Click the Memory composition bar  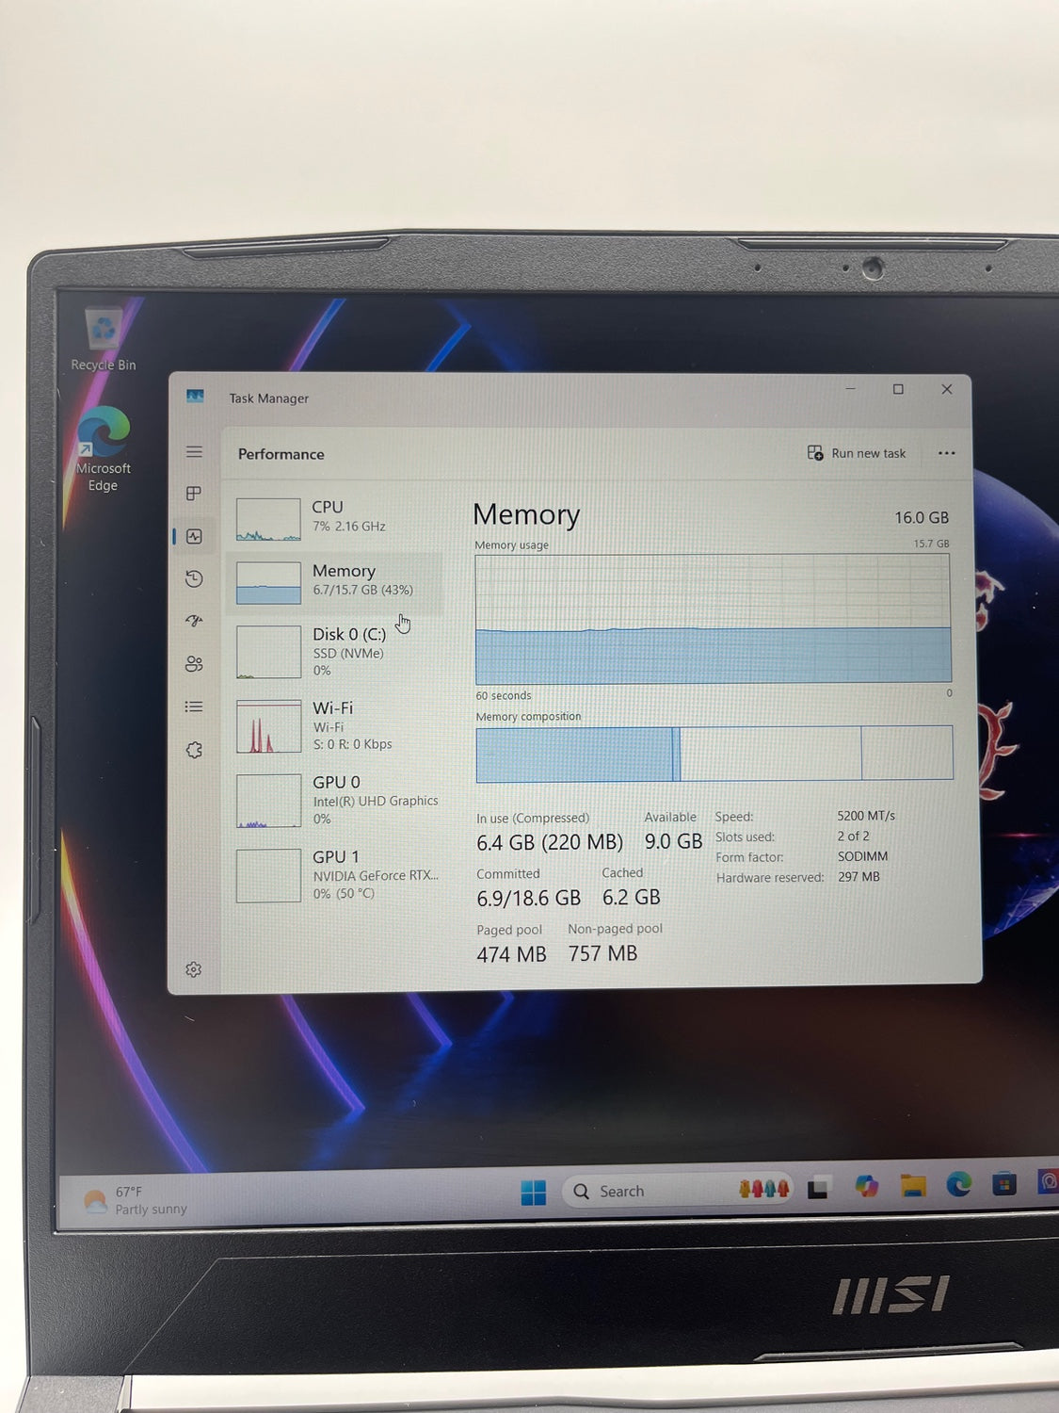714,754
